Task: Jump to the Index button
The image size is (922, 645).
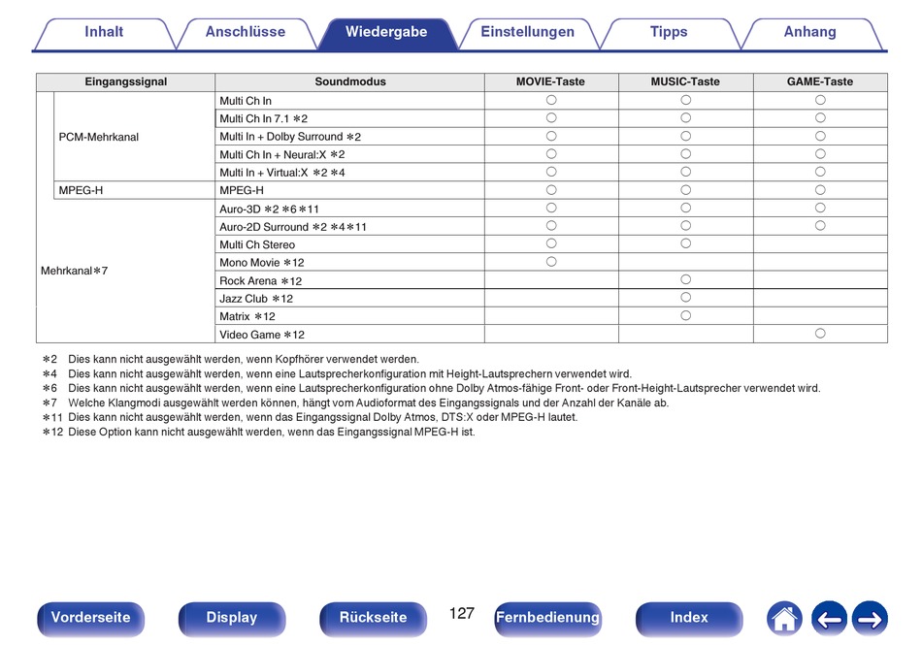Action: click(688, 619)
